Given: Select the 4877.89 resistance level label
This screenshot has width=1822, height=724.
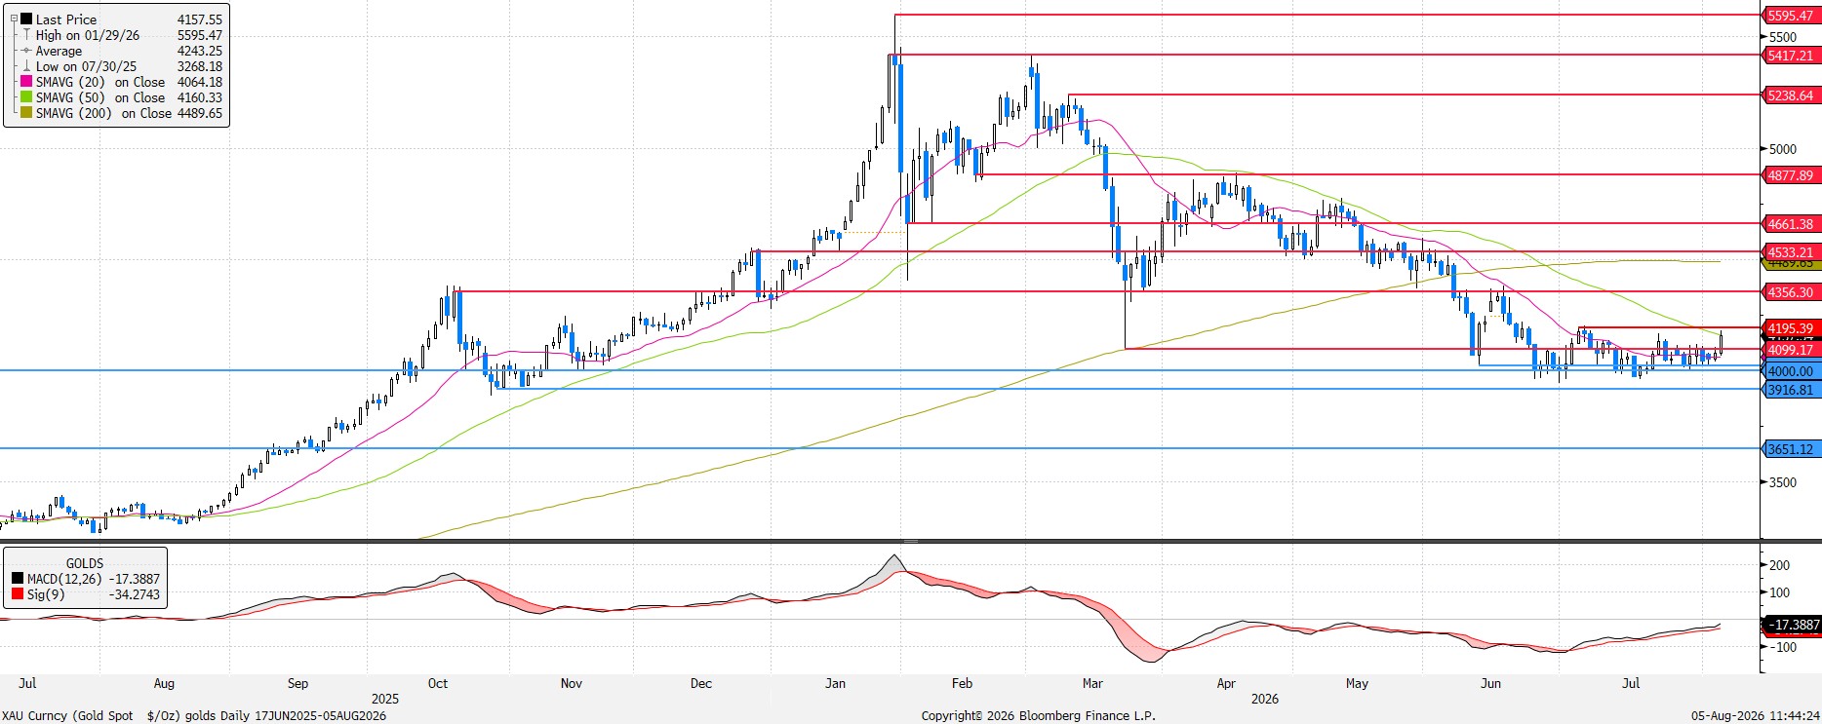Looking at the screenshot, I should (x=1791, y=175).
